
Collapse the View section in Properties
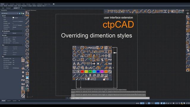pyautogui.click(x=23, y=45)
